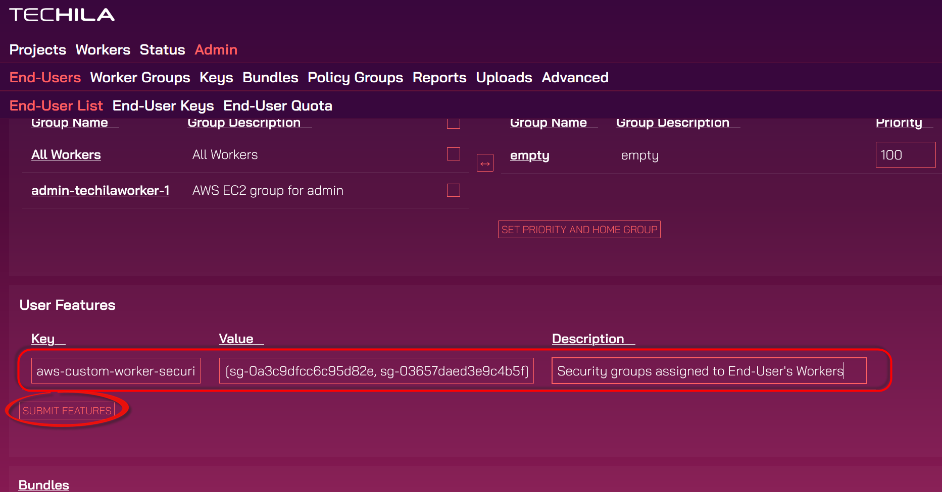This screenshot has height=492, width=942.
Task: Open the Projects menu
Action: point(38,50)
